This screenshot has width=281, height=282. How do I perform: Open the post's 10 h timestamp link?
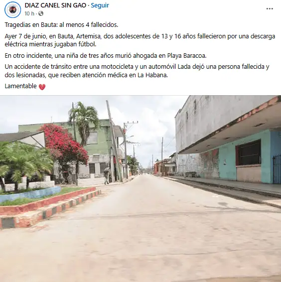tap(29, 13)
